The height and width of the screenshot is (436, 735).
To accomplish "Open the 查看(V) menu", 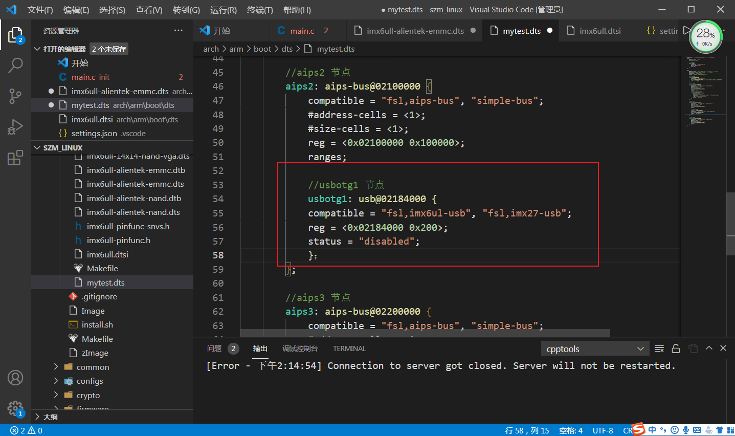I will coord(149,10).
